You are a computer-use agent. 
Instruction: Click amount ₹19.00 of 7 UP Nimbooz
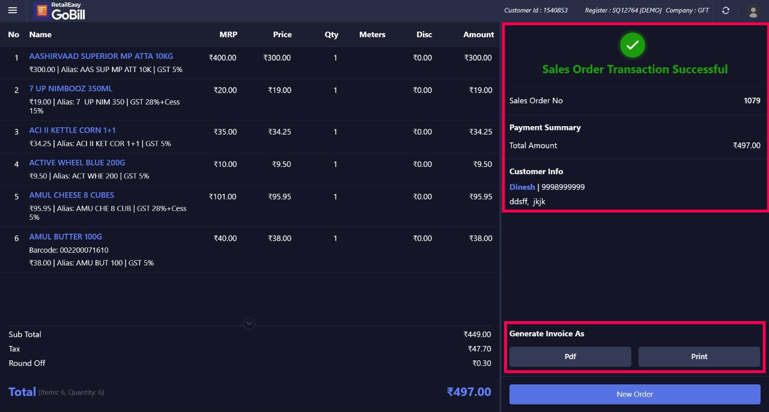click(x=481, y=90)
